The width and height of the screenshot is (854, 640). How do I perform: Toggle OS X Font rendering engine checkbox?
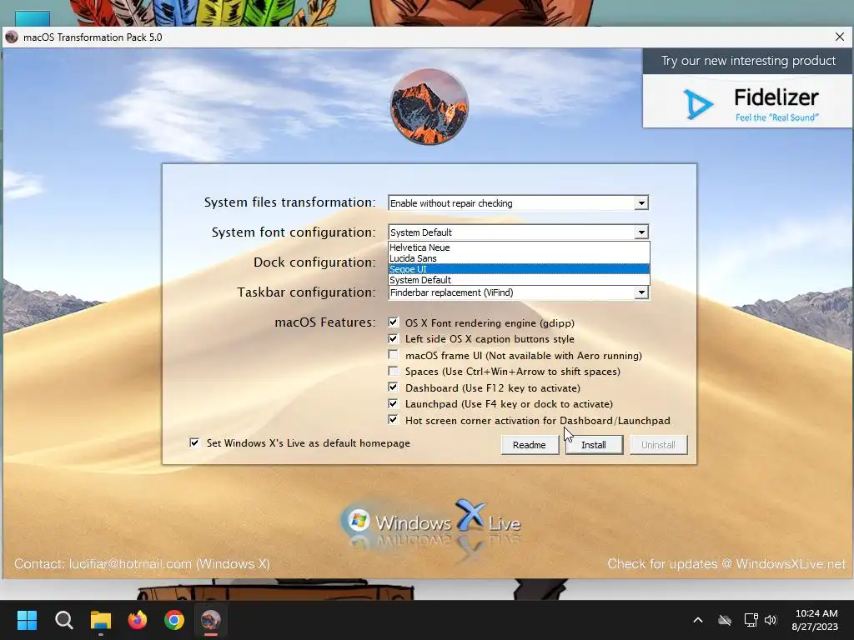click(x=394, y=322)
